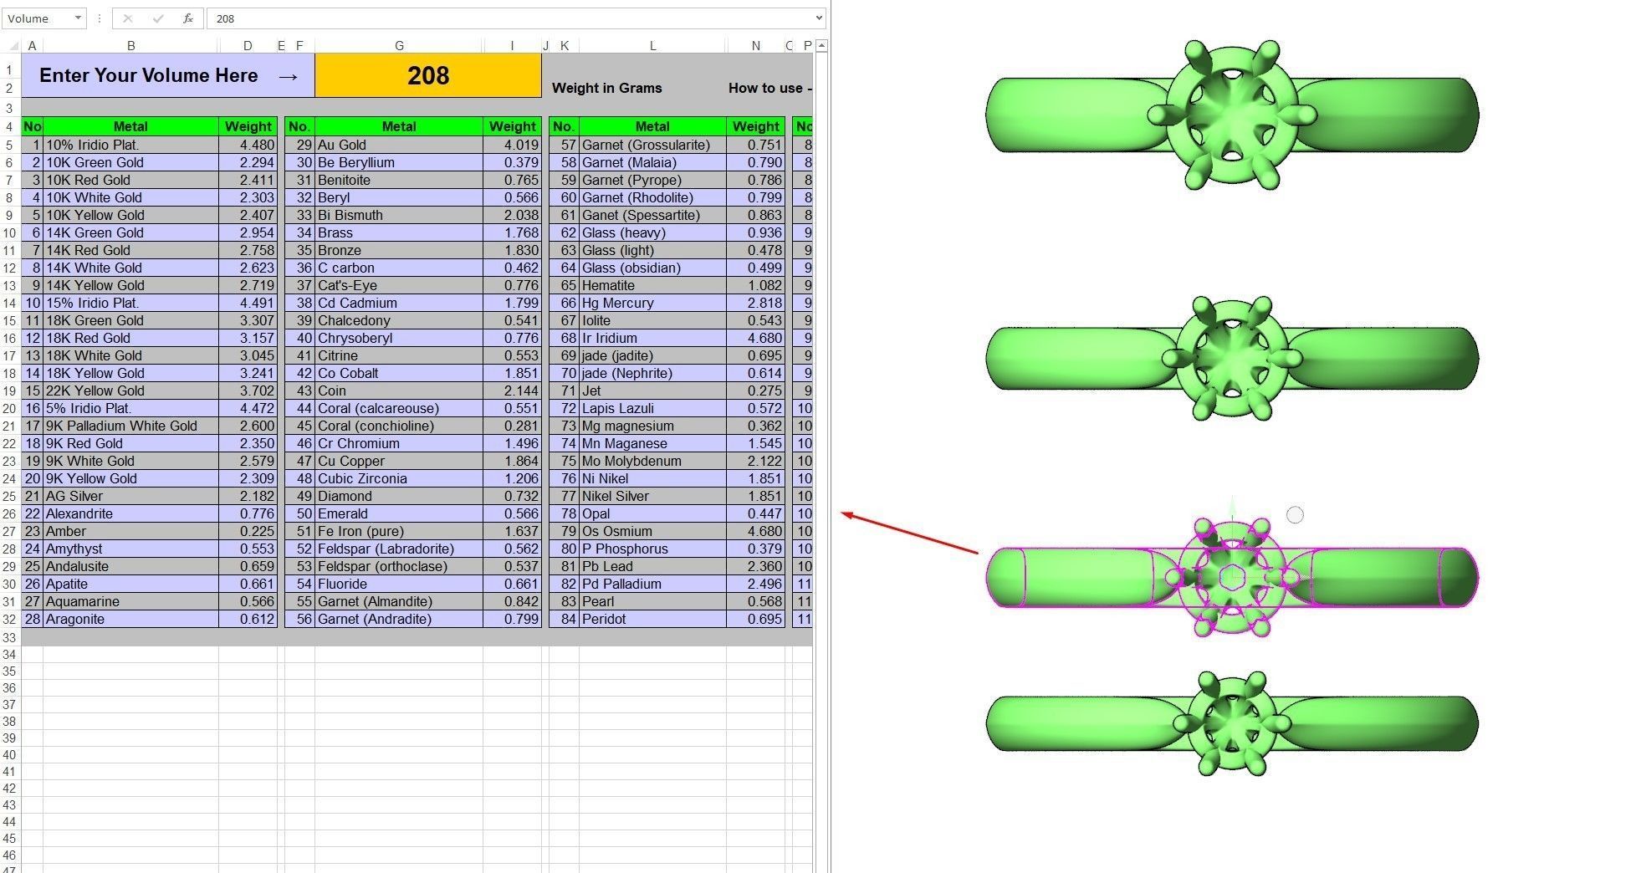This screenshot has width=1636, height=873.
Task: Expand the formula bar with the chevron
Action: (819, 18)
